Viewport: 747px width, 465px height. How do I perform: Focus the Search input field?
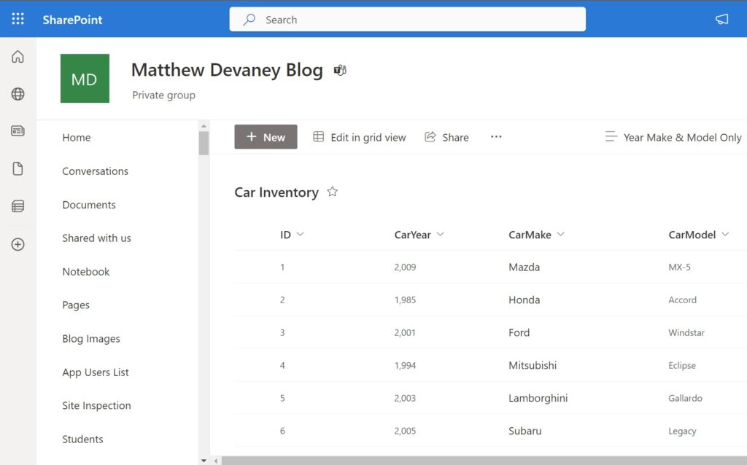click(x=407, y=20)
